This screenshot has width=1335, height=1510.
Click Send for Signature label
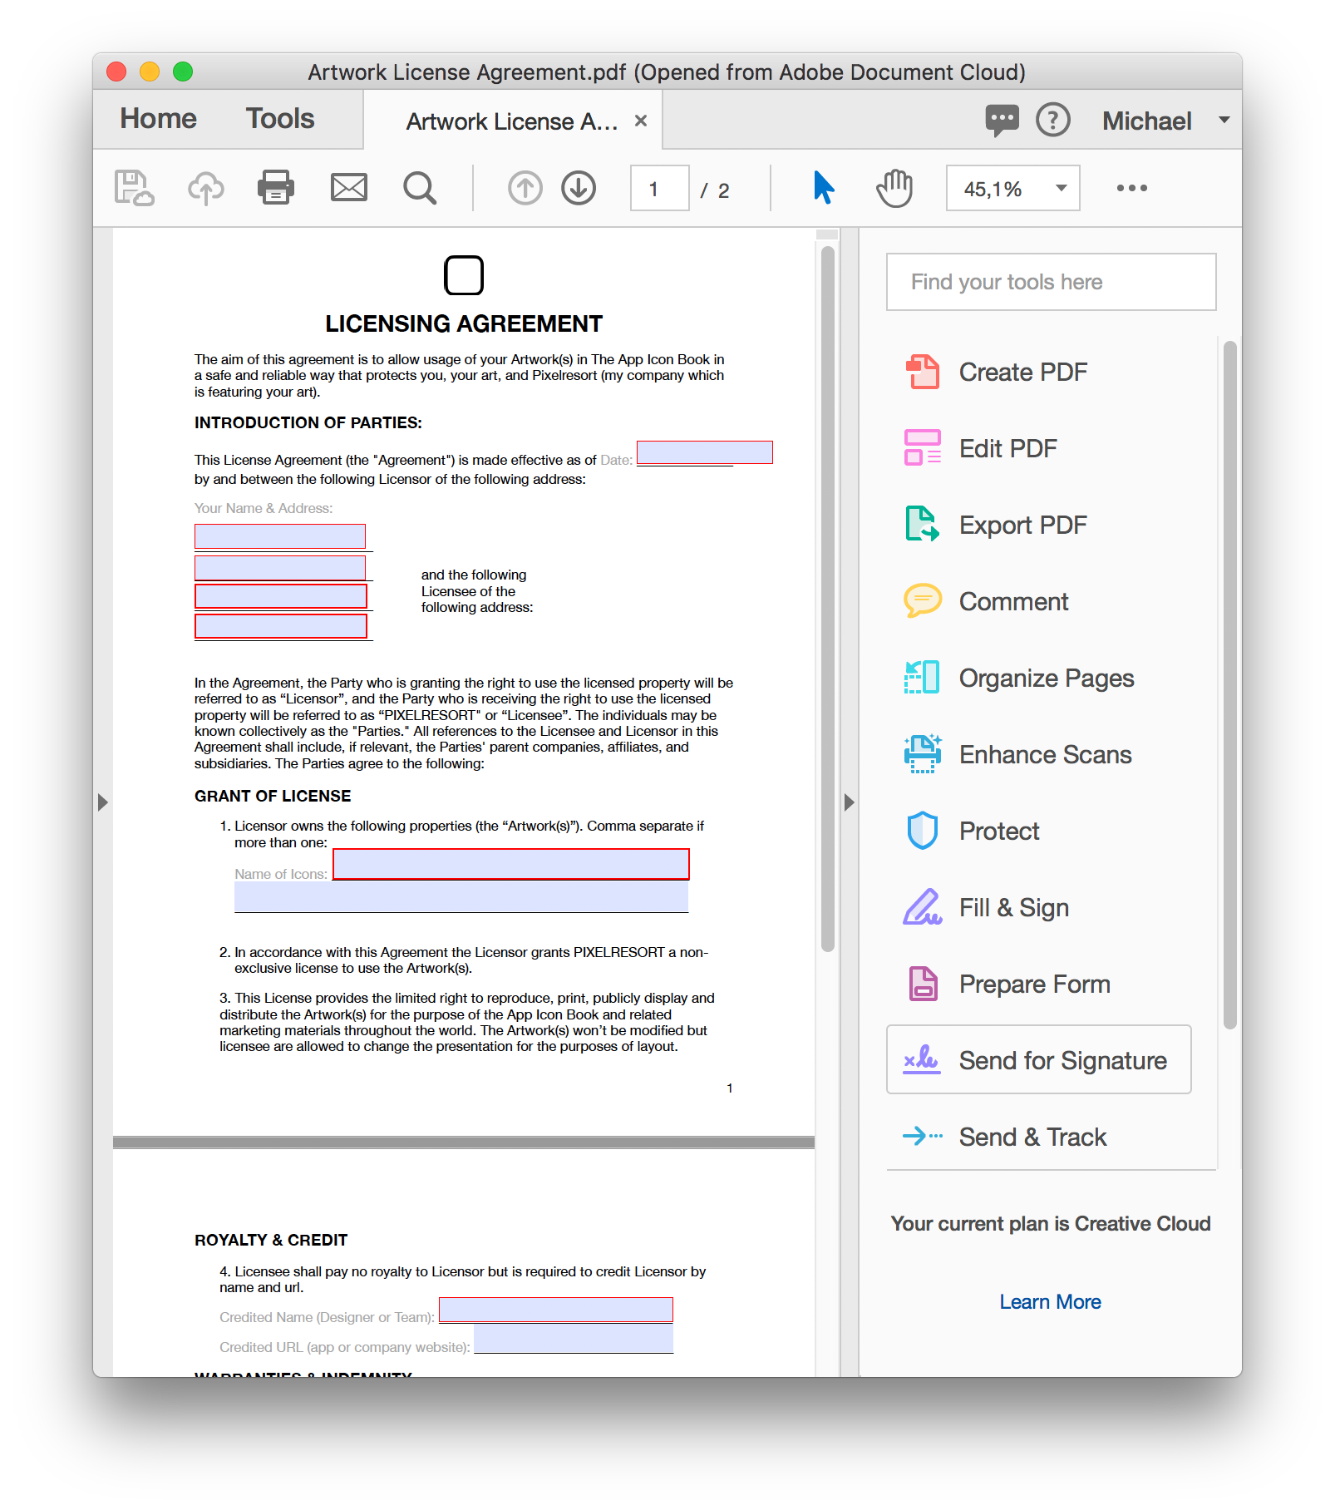pos(1063,1061)
